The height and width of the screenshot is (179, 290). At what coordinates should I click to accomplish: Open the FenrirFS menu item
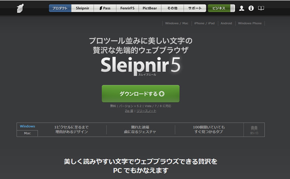(127, 8)
